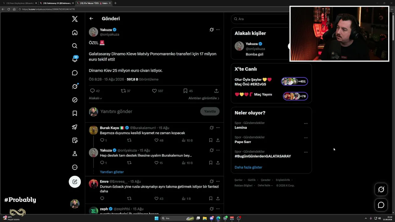This screenshot has width=395, height=222.
Task: Open the rocket icon in sidebar
Action: point(75,127)
